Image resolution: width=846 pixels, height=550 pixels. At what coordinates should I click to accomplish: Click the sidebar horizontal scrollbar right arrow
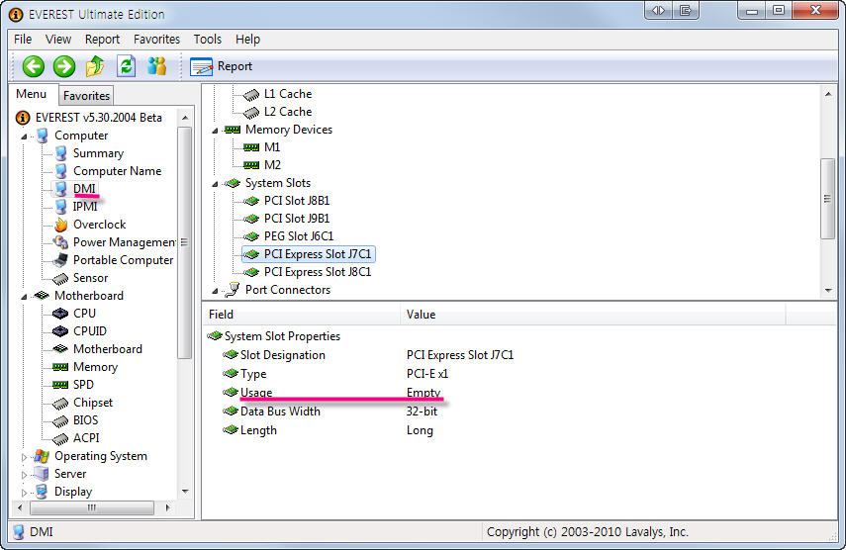[168, 507]
